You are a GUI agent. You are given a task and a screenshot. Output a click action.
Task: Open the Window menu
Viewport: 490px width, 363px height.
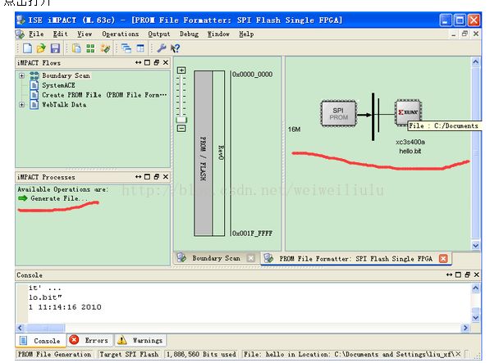[x=218, y=34]
